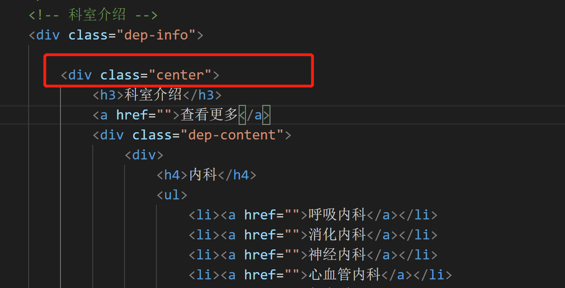Click 内科 text inside the h4 tag

click(x=203, y=175)
